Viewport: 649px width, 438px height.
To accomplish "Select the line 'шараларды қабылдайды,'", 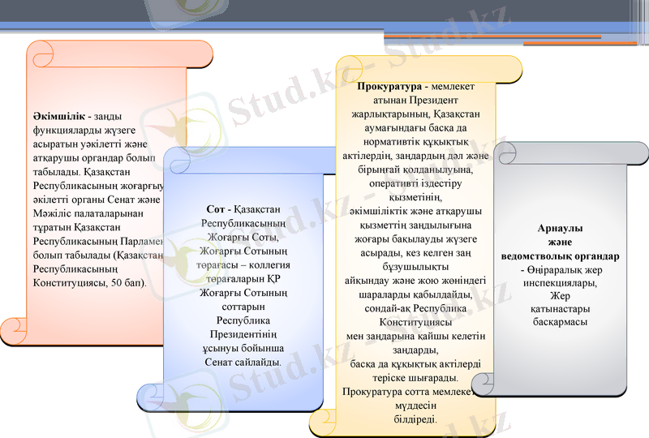I will click(x=415, y=294).
